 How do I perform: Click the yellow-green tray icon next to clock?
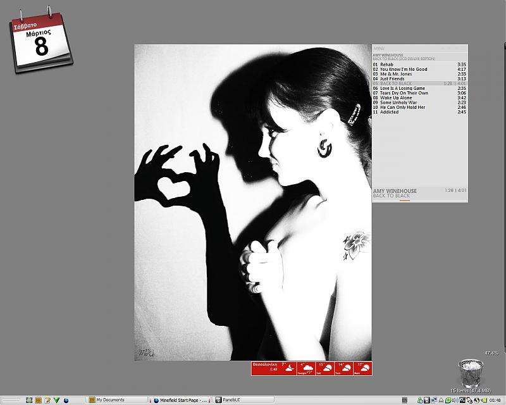coord(483,401)
